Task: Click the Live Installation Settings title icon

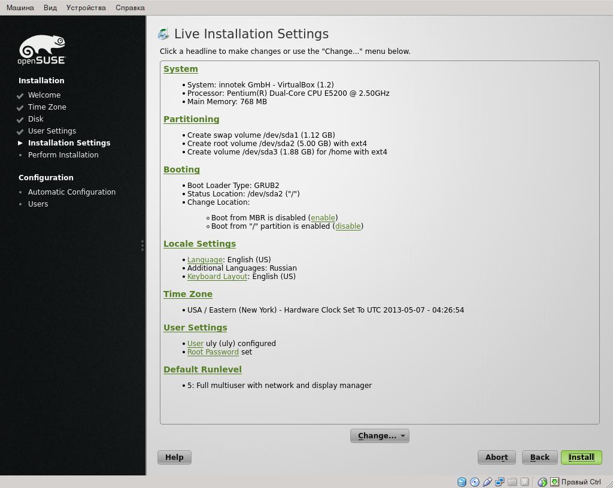Action: pos(163,34)
